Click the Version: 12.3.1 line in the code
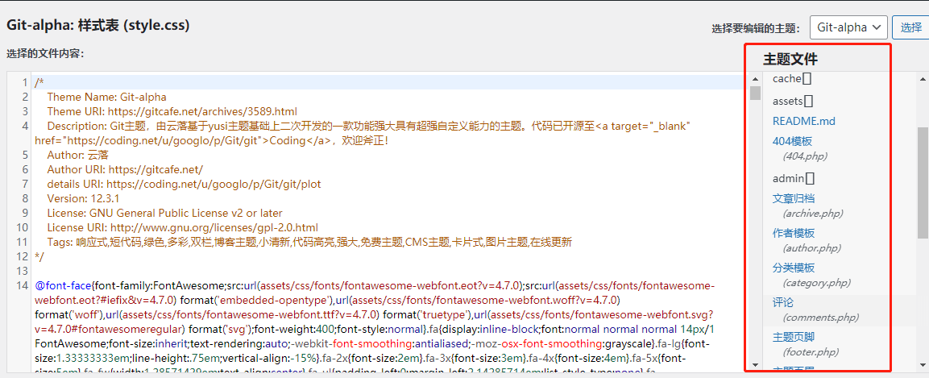 pyautogui.click(x=83, y=198)
